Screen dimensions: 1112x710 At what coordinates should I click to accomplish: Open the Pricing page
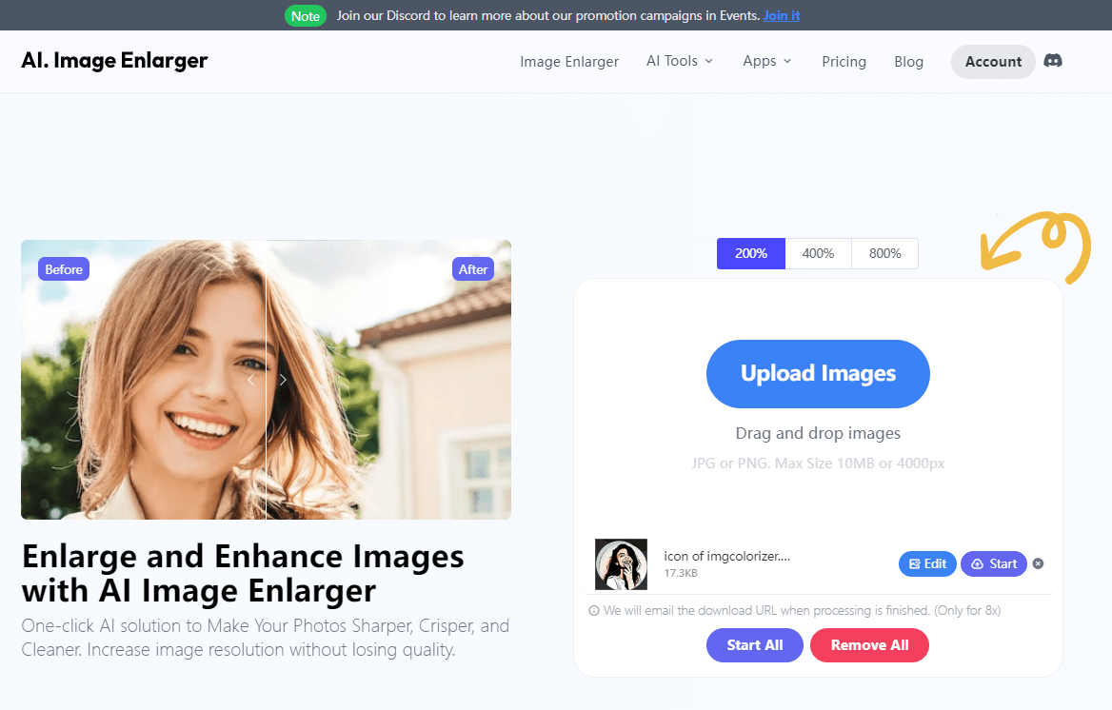(844, 61)
